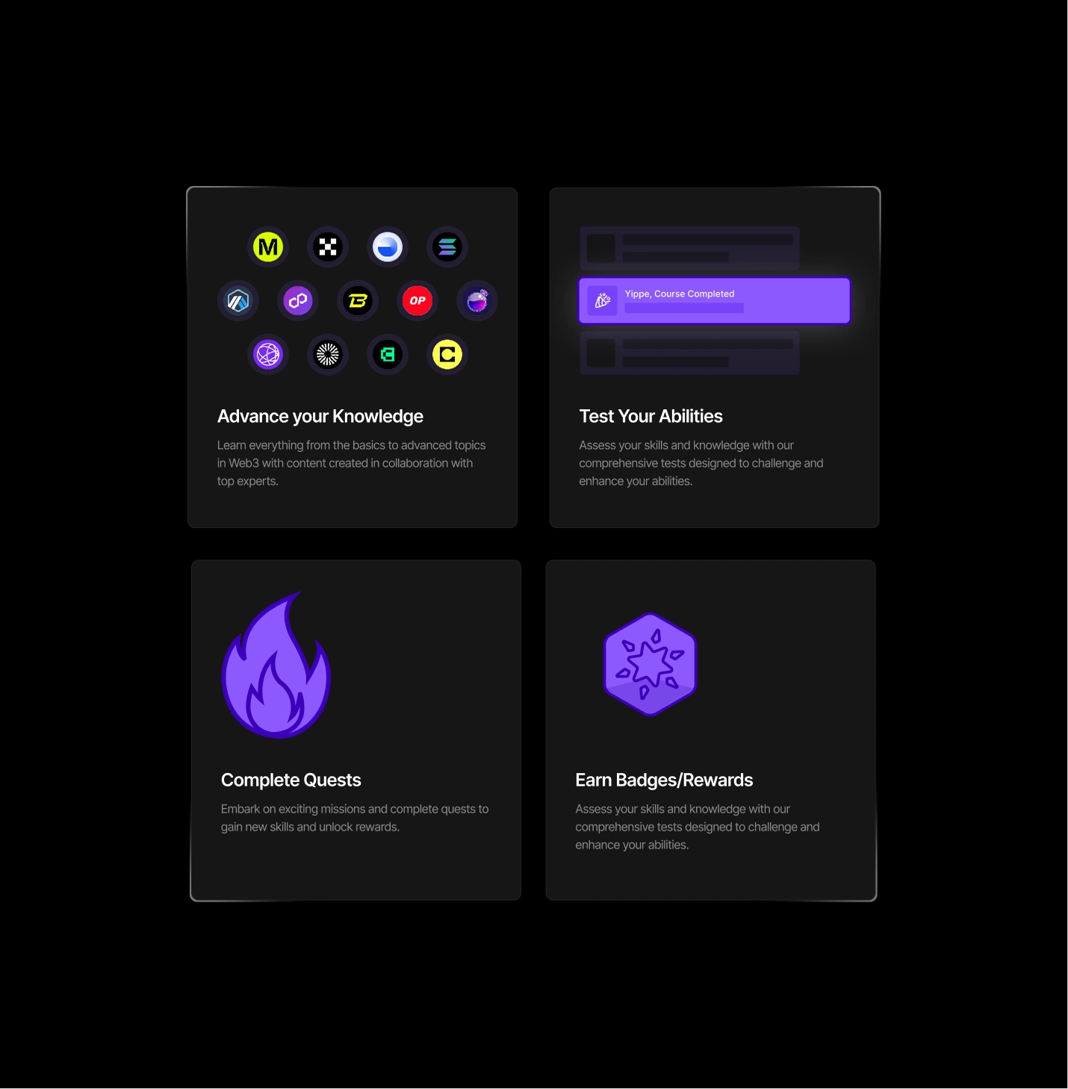Select the black-and-white checkered logo
The height and width of the screenshot is (1089, 1068).
328,247
